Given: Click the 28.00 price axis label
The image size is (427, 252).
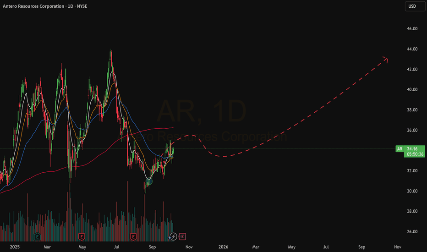Looking at the screenshot, I should point(412,211).
